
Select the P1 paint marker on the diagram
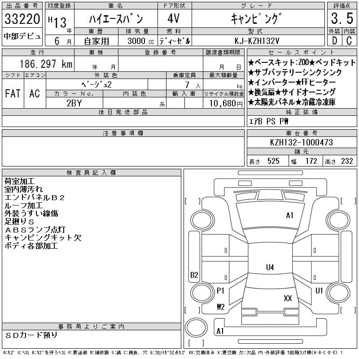point(220,291)
